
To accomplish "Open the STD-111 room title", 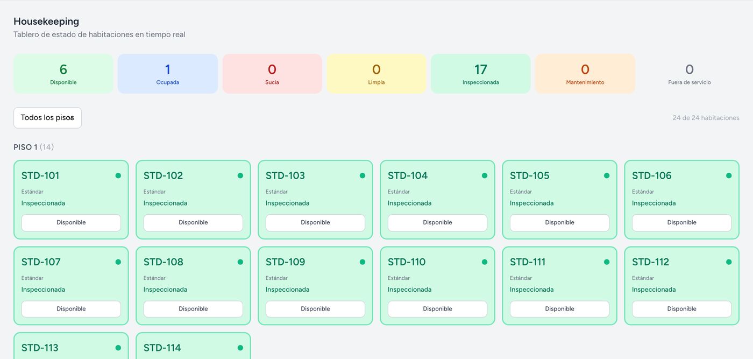I will tap(528, 262).
